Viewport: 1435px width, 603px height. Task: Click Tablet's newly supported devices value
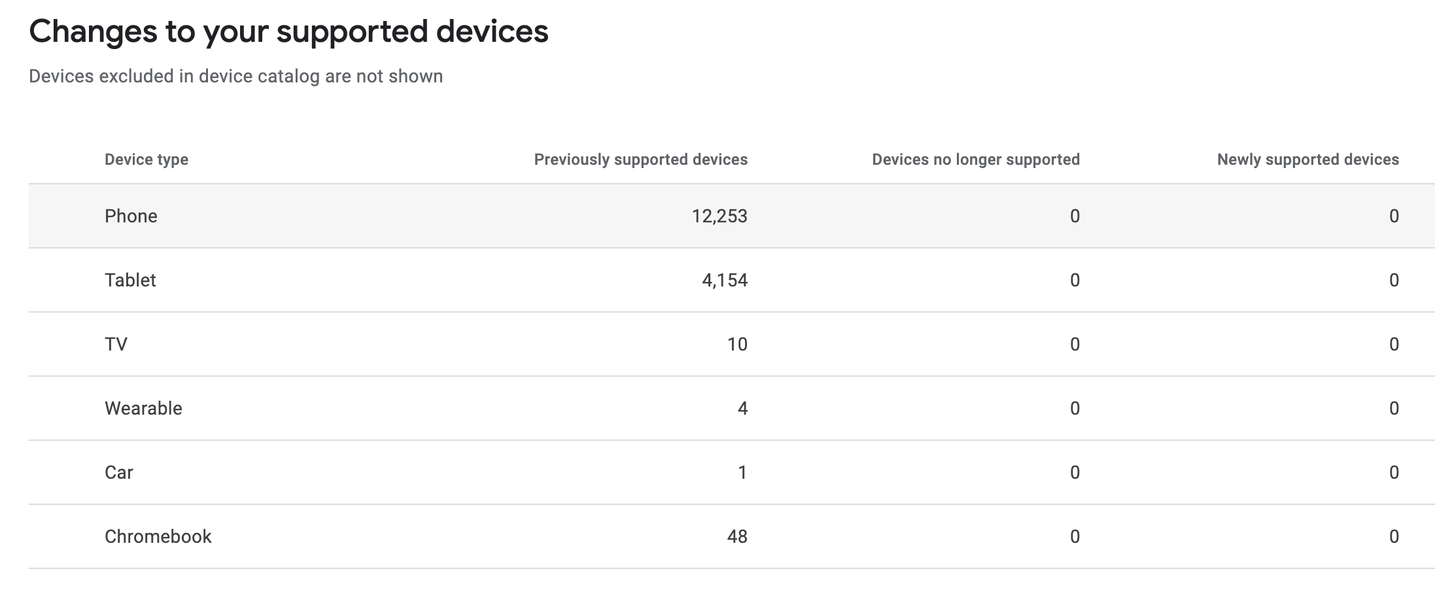click(x=1394, y=281)
